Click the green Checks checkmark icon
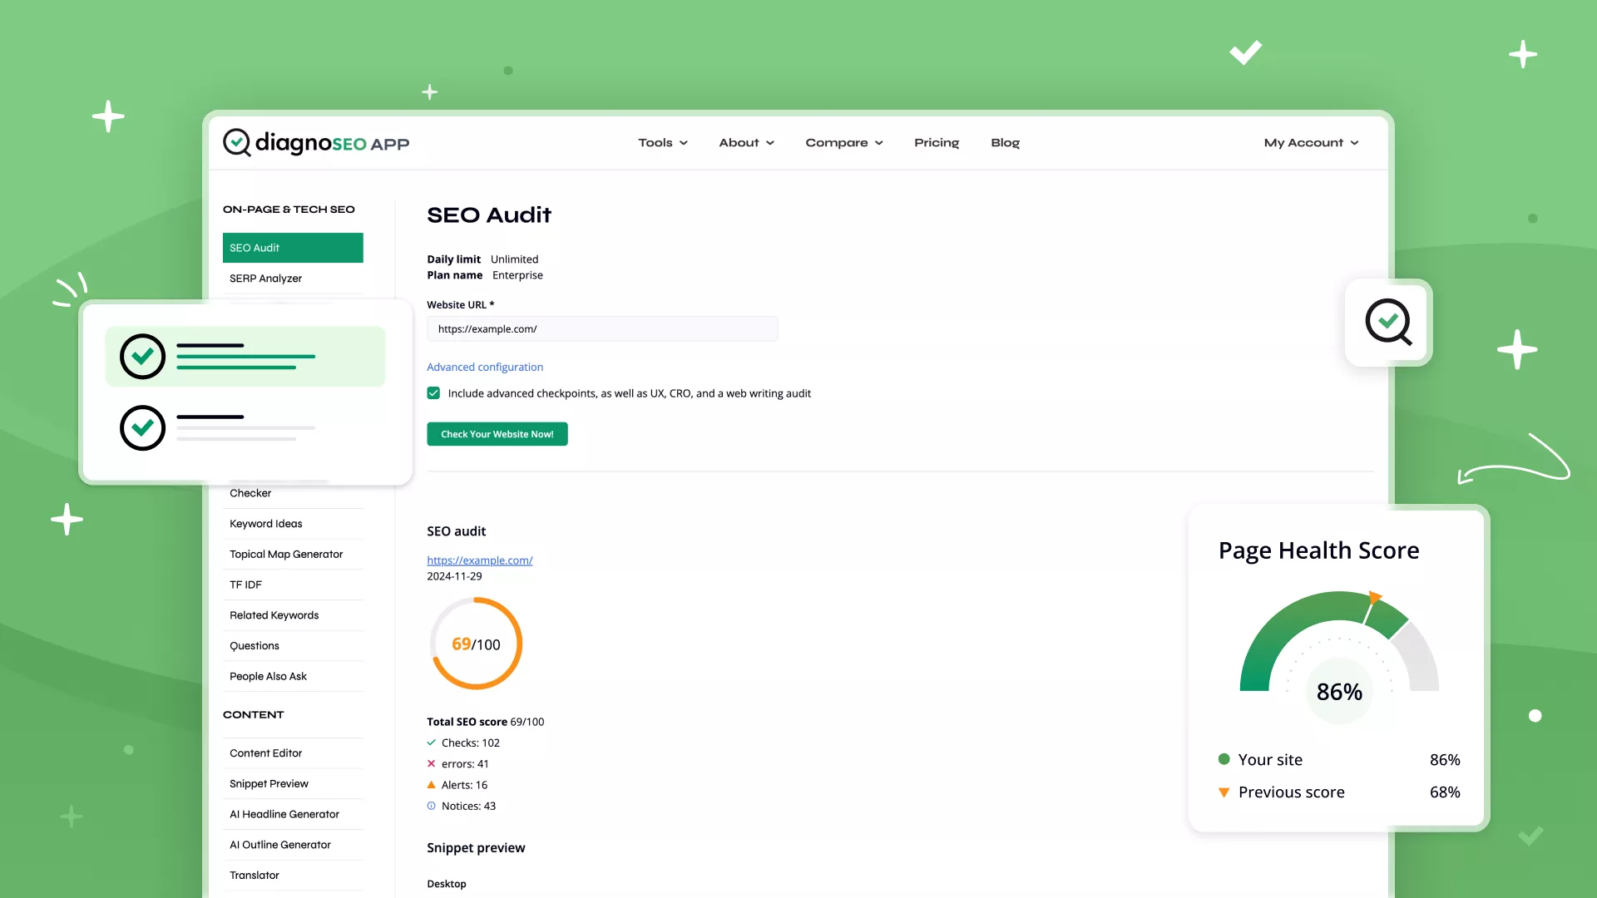This screenshot has height=898, width=1597. [431, 743]
